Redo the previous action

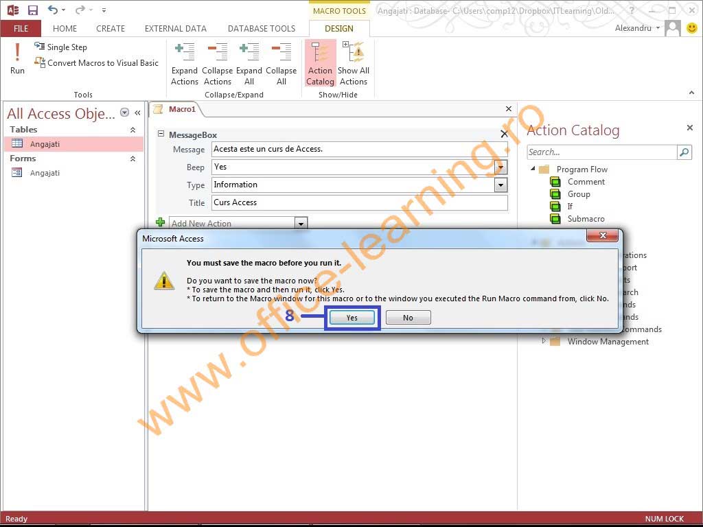tap(80, 10)
